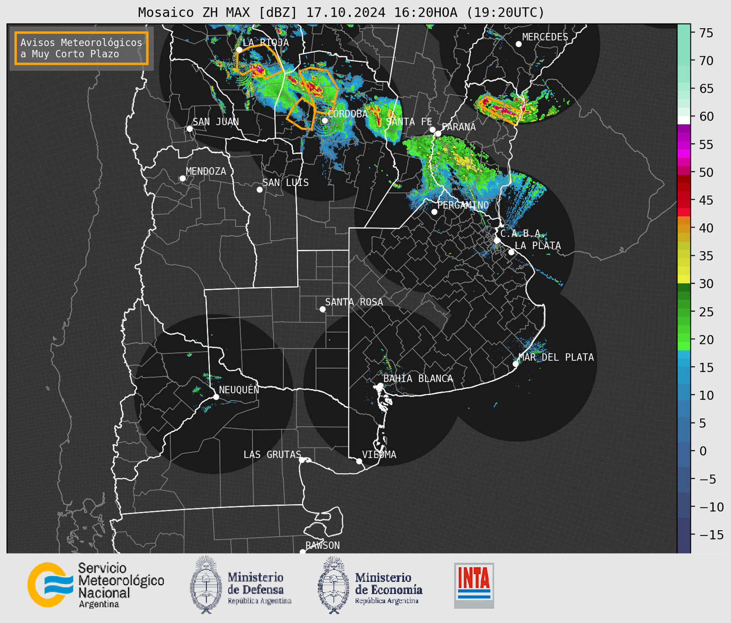731x623 pixels.
Task: Click the LA RIOJA city marker
Action: pyautogui.click(x=239, y=50)
